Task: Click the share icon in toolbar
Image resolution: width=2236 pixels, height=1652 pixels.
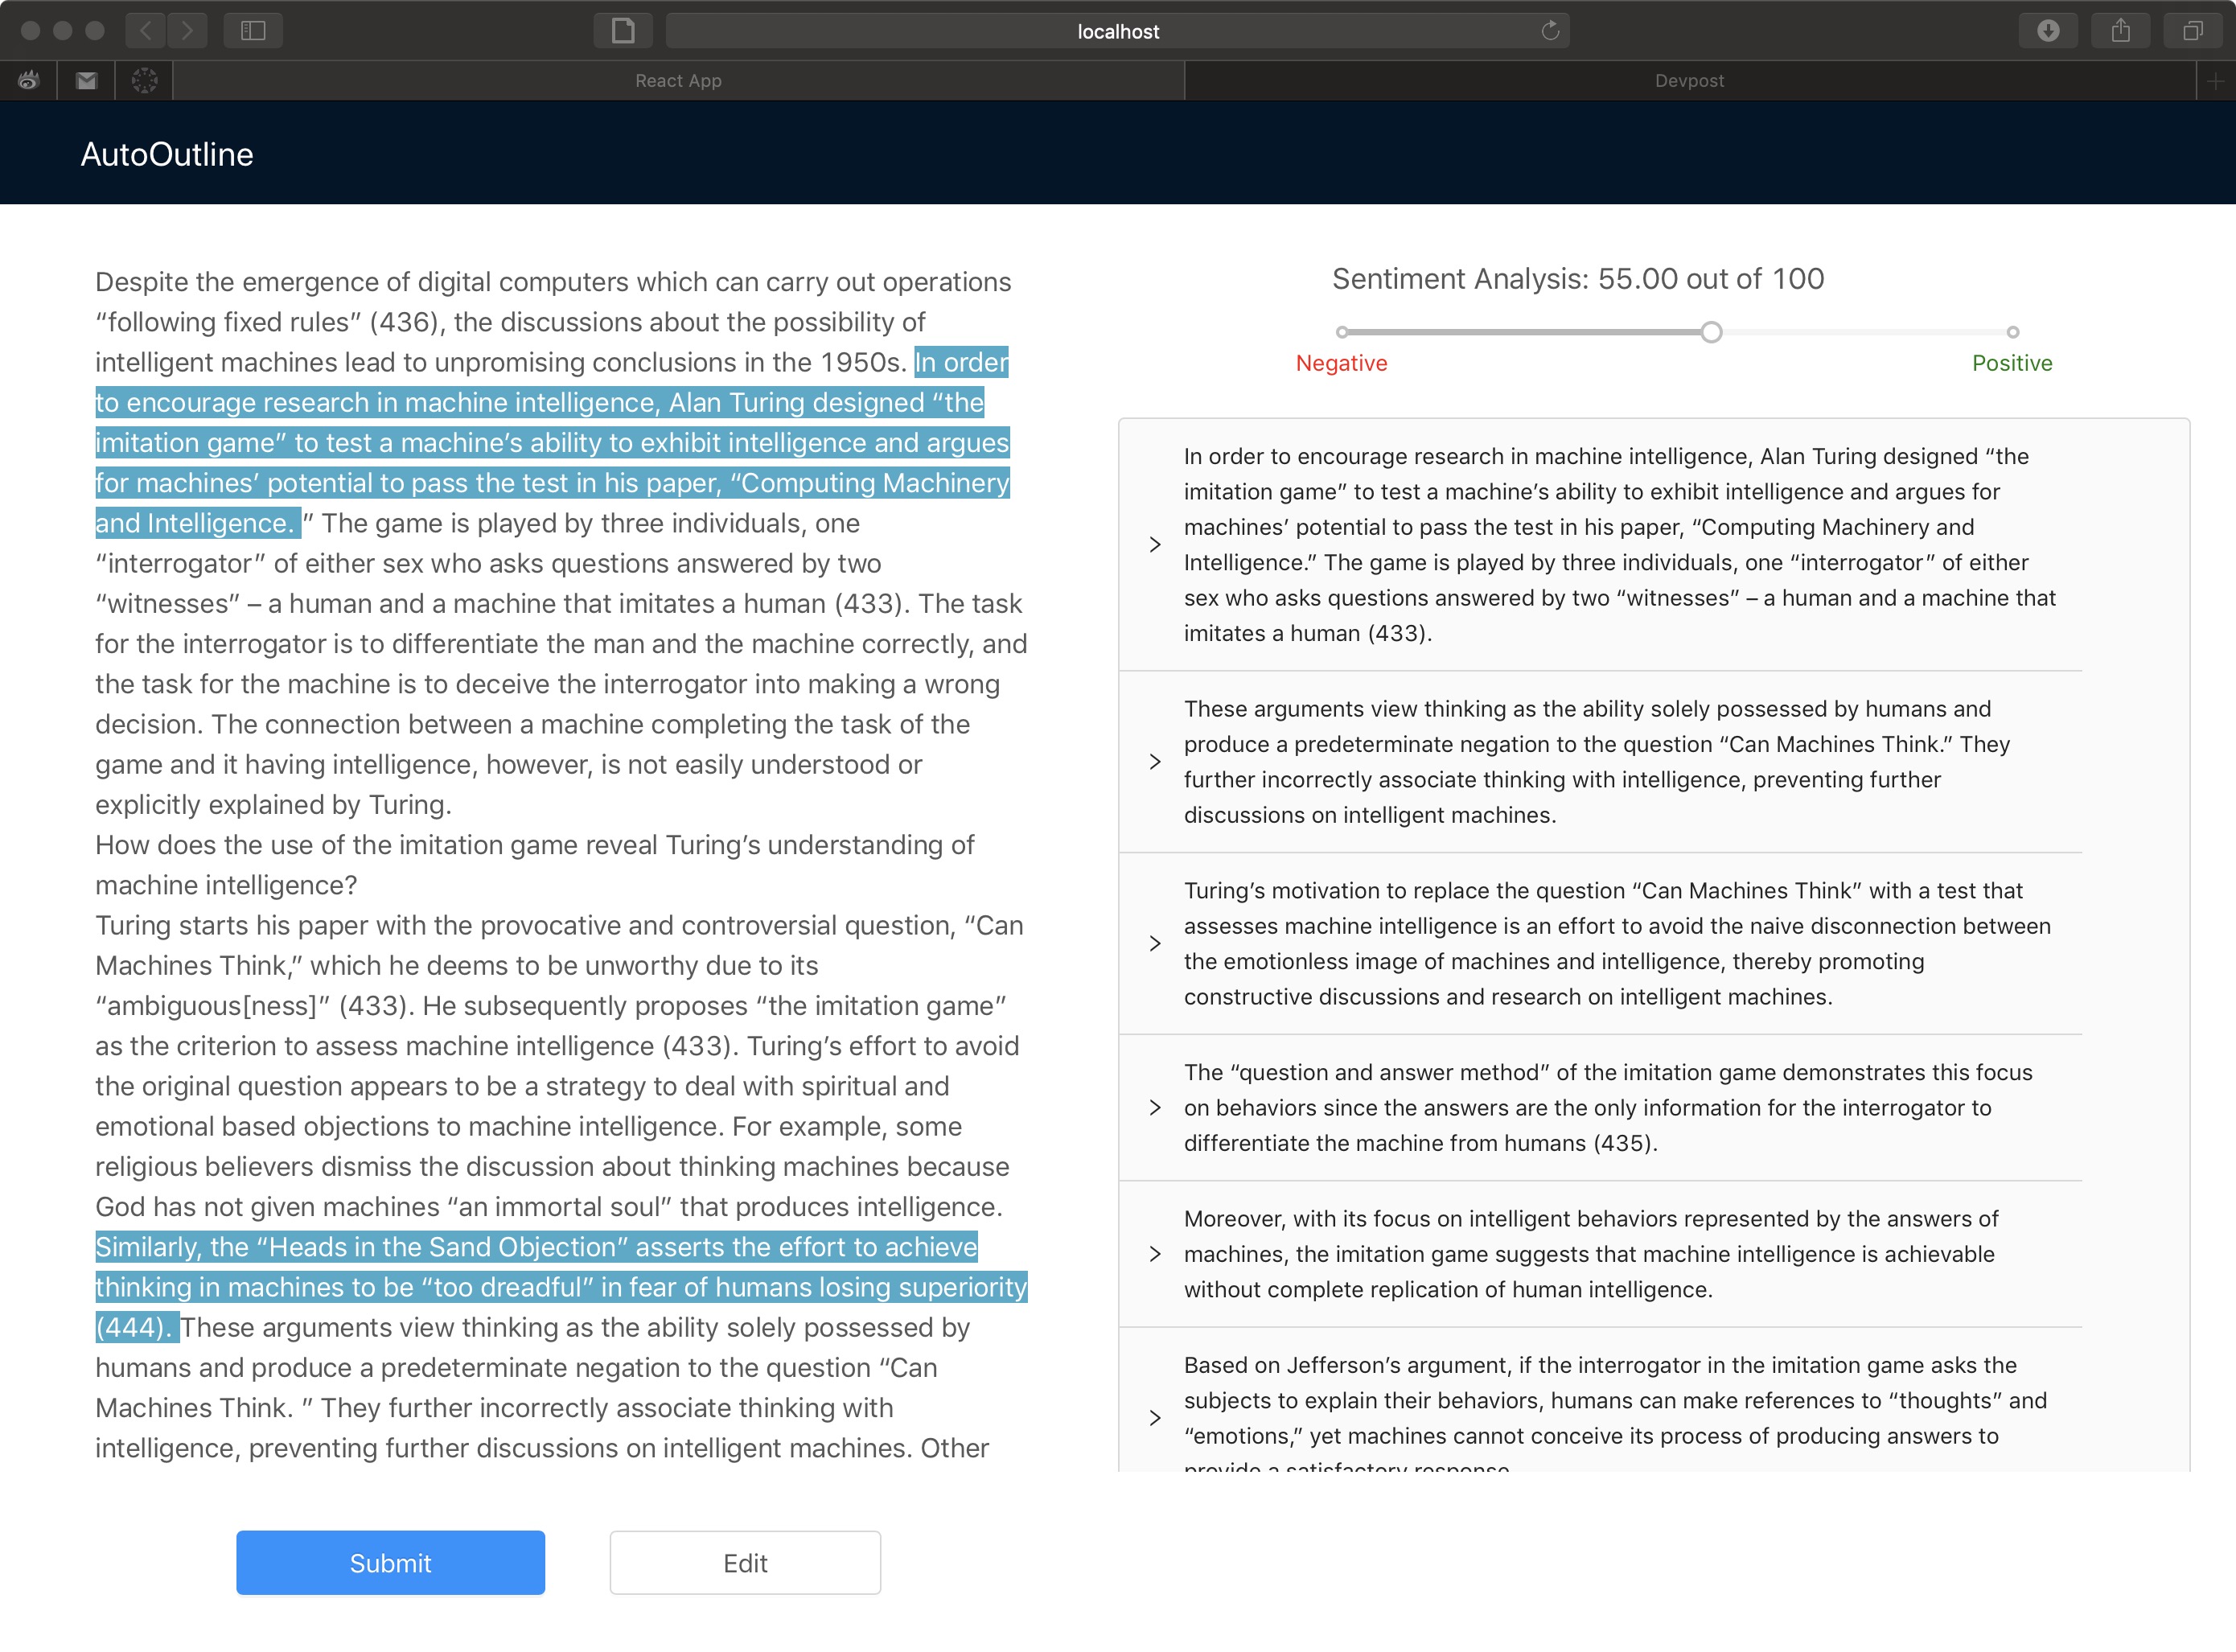Action: coord(2120,31)
